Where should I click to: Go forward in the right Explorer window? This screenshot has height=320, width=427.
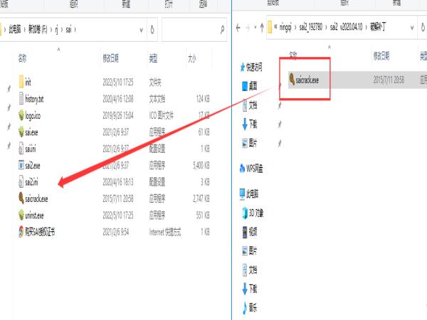click(x=248, y=28)
